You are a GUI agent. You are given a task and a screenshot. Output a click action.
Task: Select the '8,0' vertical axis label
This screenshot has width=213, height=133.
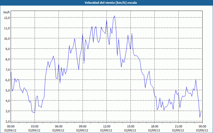pyautogui.click(x=8, y=59)
